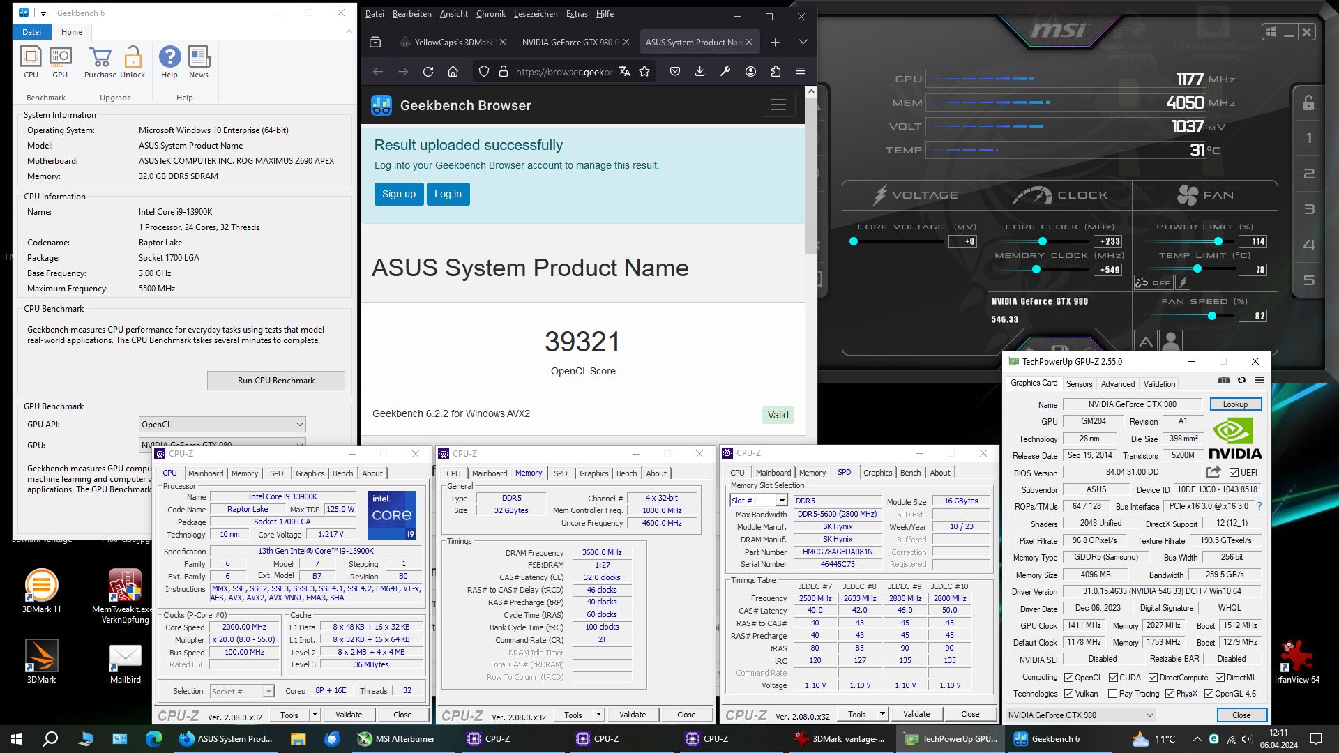Open Windows Start menu

(x=17, y=739)
